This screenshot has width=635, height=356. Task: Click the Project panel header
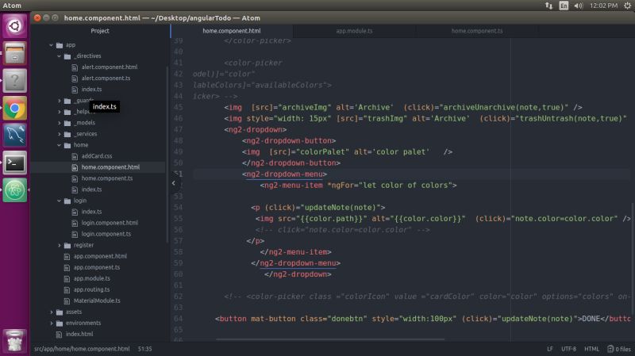(x=100, y=31)
